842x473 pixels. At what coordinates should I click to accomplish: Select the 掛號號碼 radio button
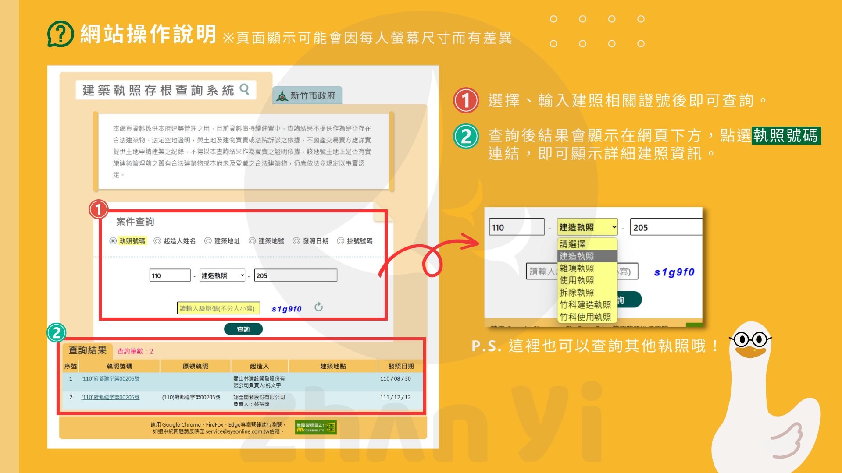(x=340, y=241)
